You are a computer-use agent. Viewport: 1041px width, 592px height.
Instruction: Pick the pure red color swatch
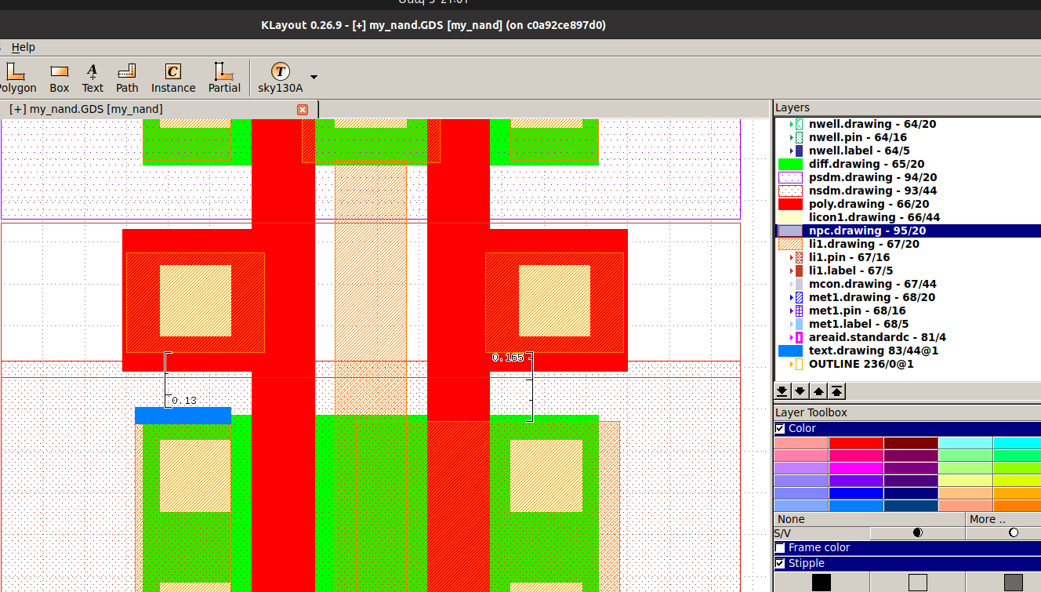[x=856, y=443]
